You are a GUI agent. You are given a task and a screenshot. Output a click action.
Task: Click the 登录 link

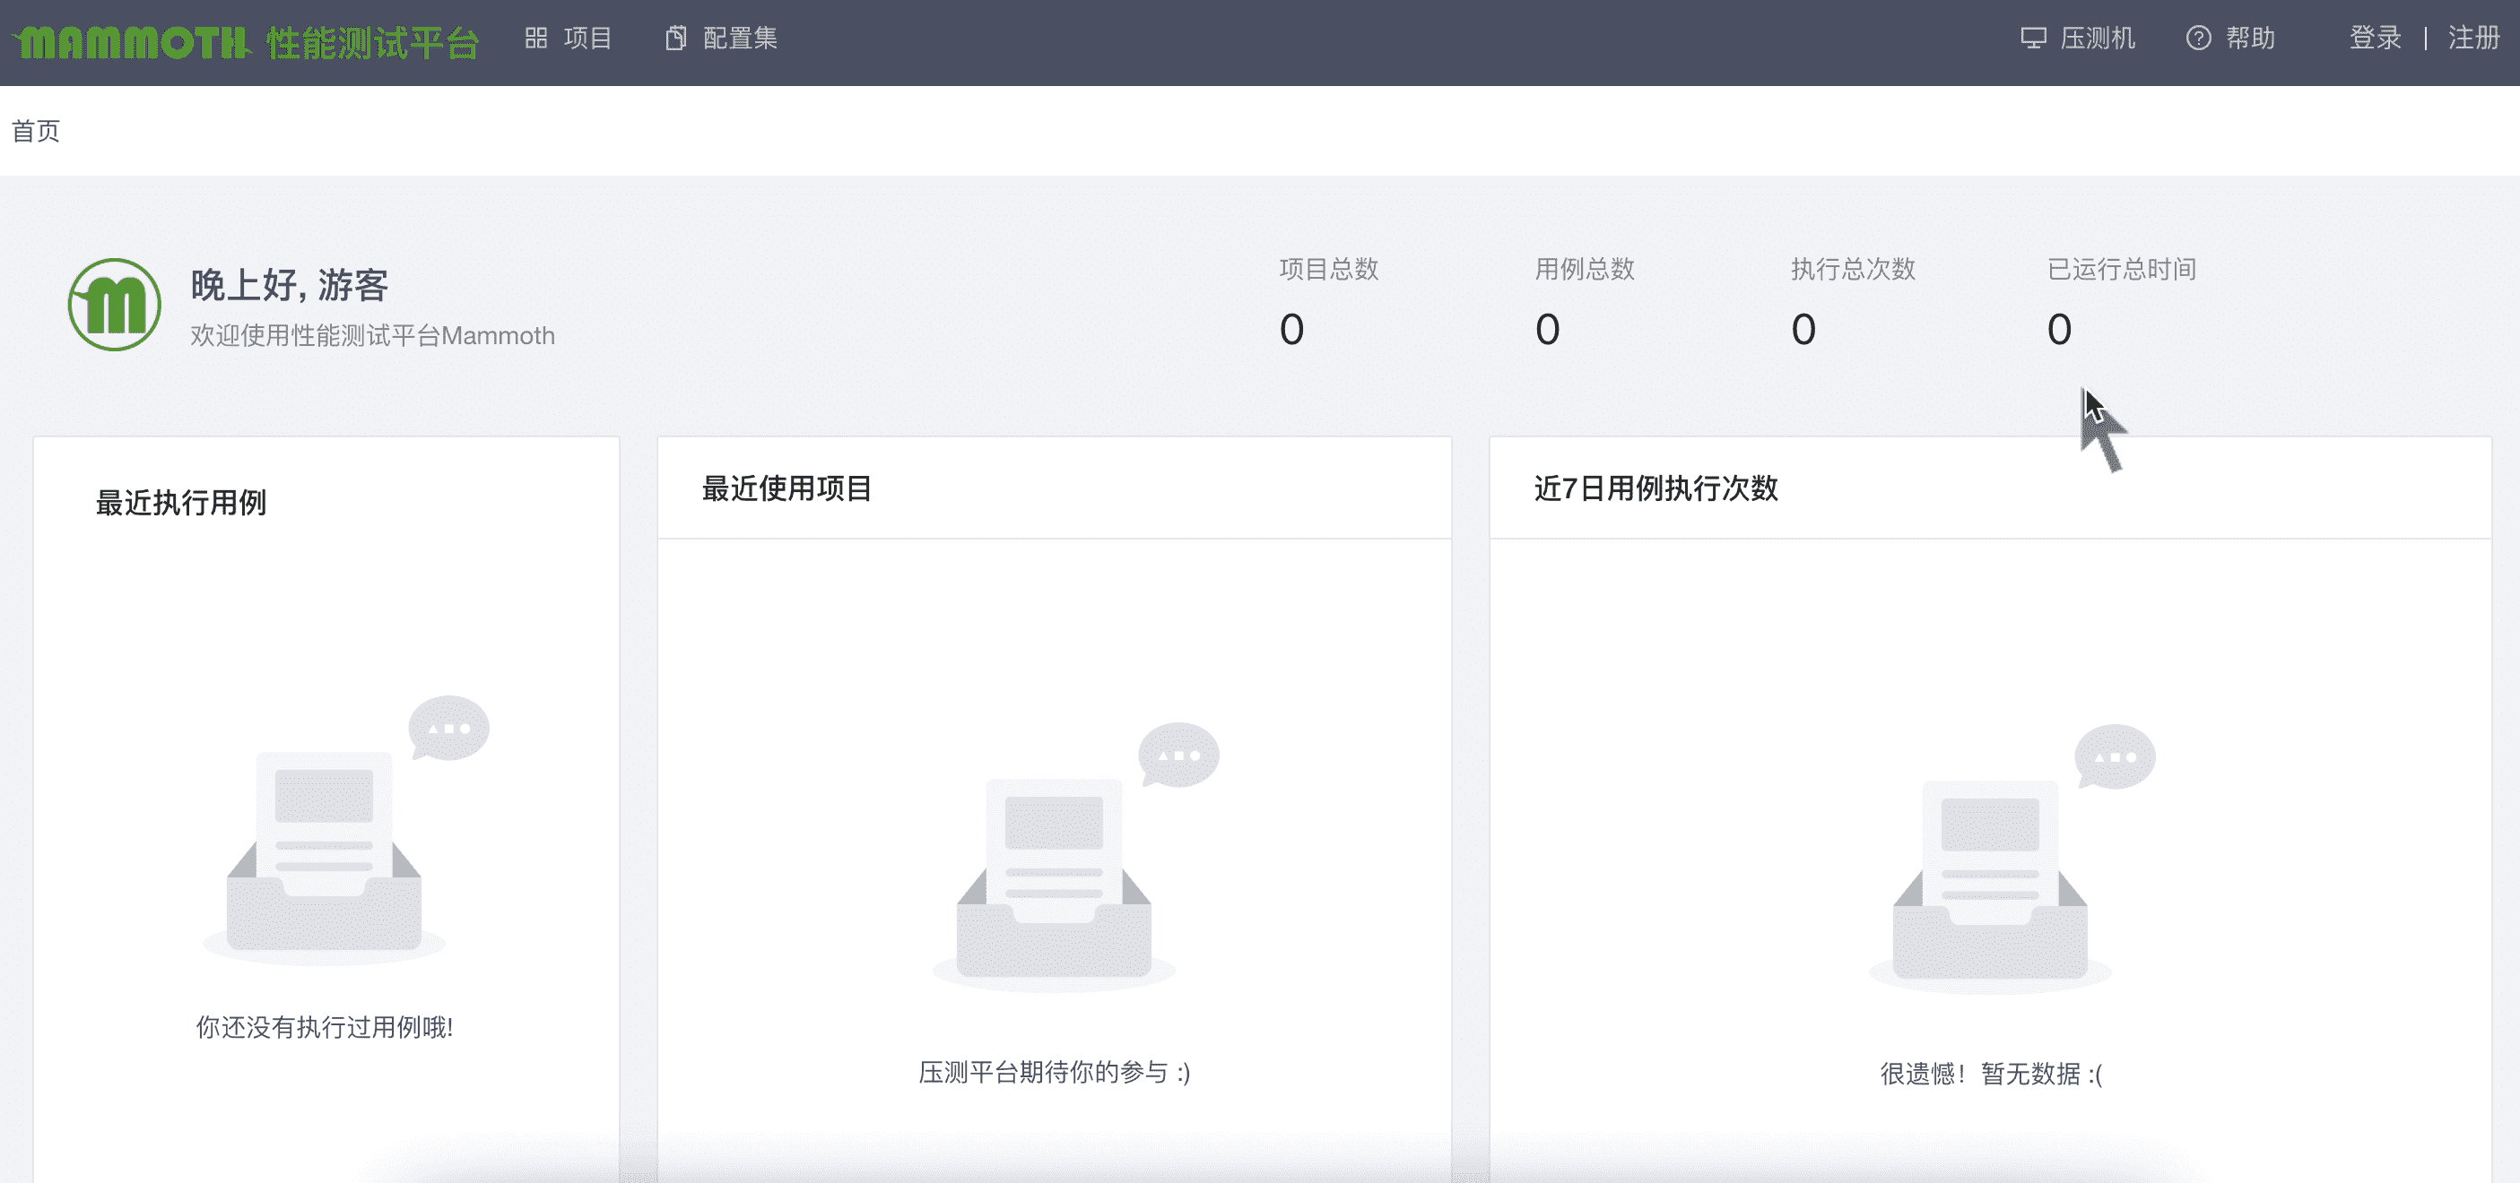(2376, 39)
